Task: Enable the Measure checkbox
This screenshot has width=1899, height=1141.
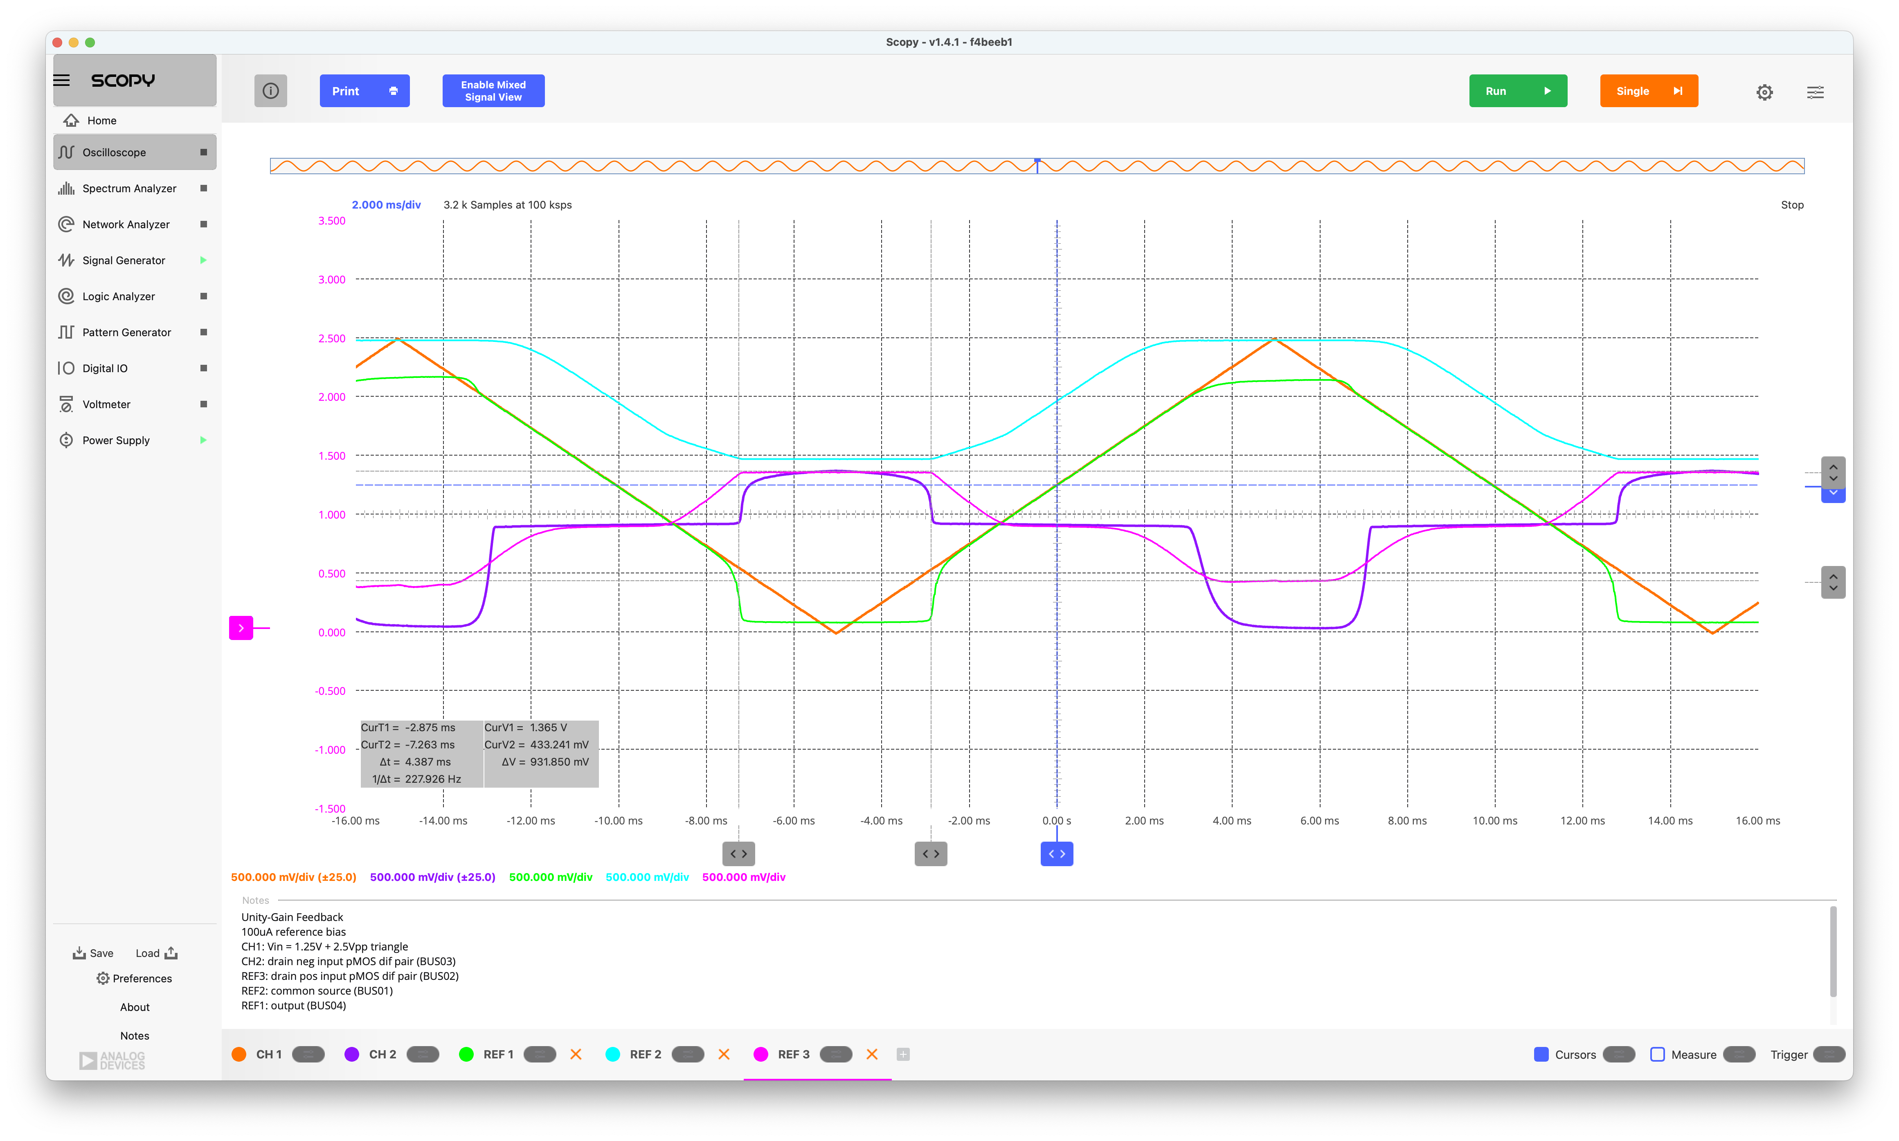Action: pyautogui.click(x=1658, y=1055)
